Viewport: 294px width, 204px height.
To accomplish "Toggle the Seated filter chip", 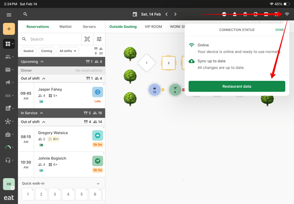I will coord(29,51).
